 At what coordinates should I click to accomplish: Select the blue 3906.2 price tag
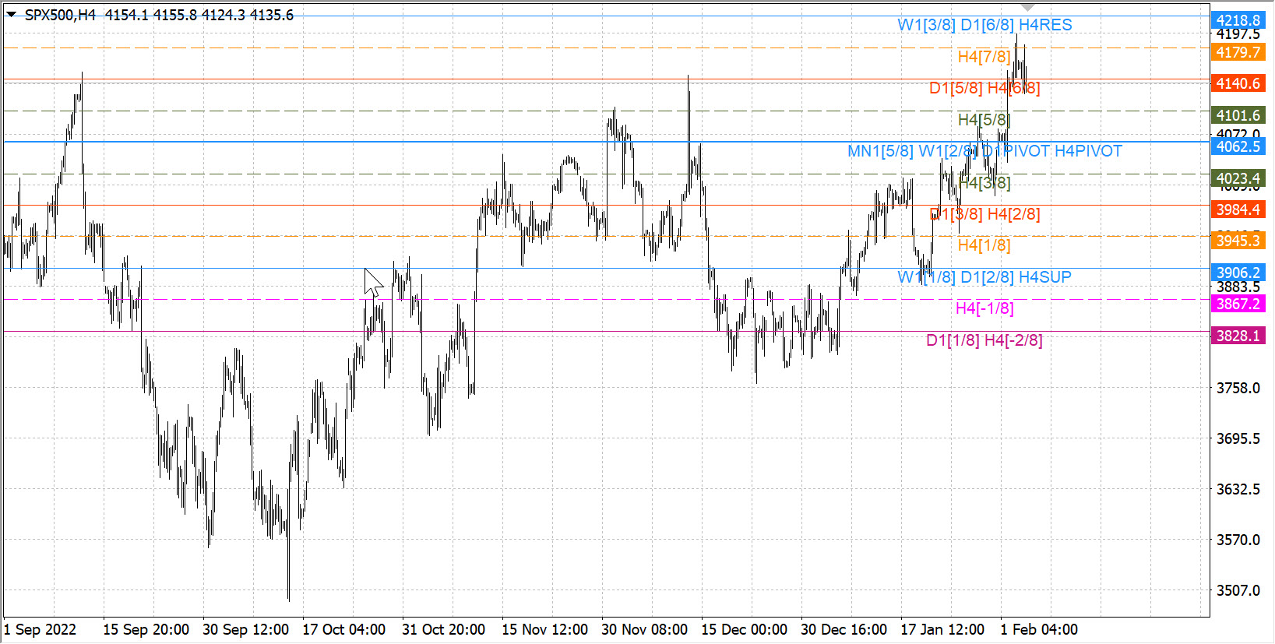(1238, 273)
